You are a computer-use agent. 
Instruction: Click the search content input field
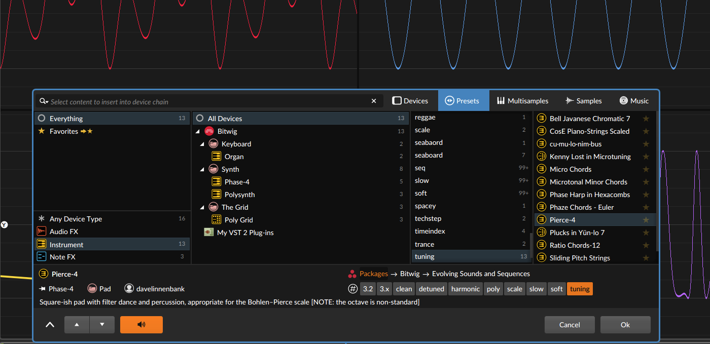209,101
